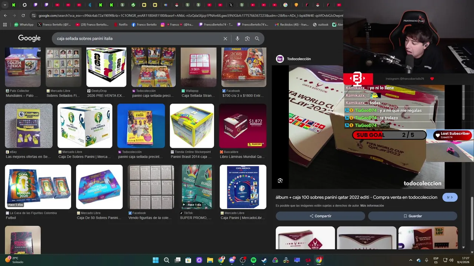The image size is (474, 266).
Task: Switch to the X favicon browser tab
Action: click(231, 5)
